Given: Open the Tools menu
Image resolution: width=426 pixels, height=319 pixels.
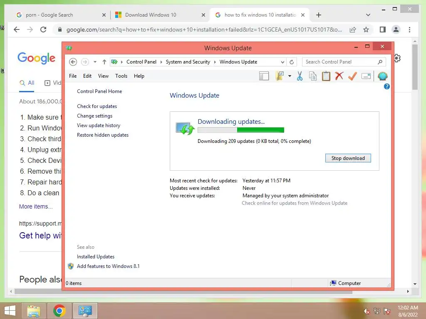Looking at the screenshot, I should pyautogui.click(x=121, y=76).
